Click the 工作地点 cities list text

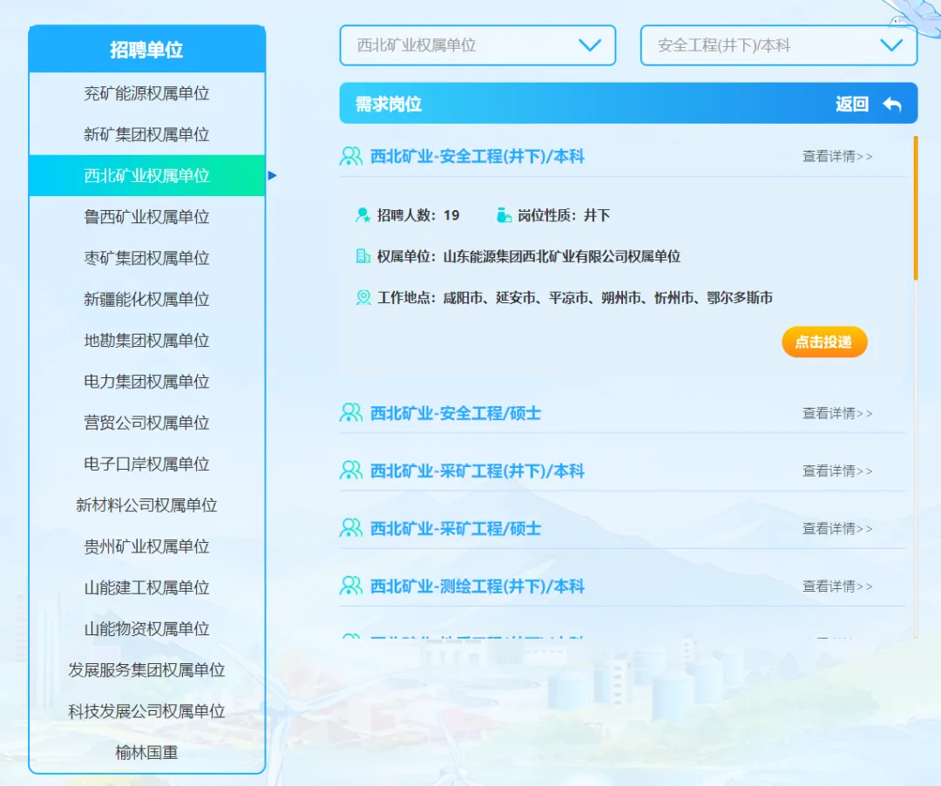click(x=607, y=298)
